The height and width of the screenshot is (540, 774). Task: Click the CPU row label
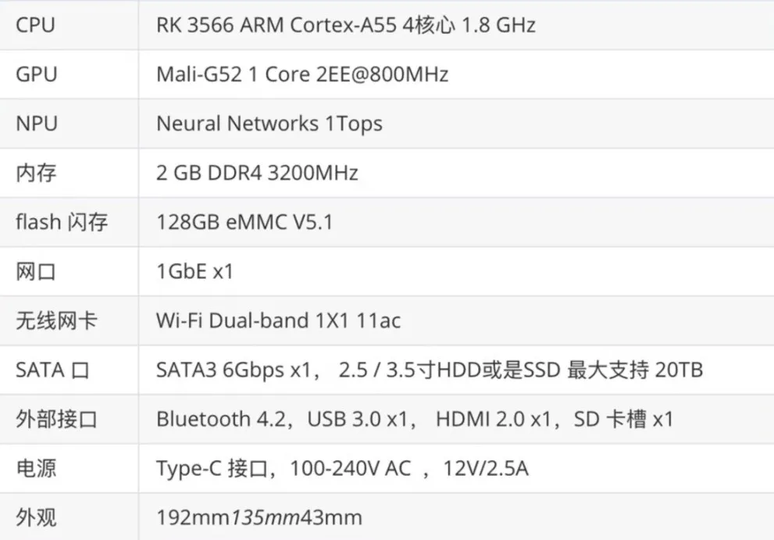point(35,25)
